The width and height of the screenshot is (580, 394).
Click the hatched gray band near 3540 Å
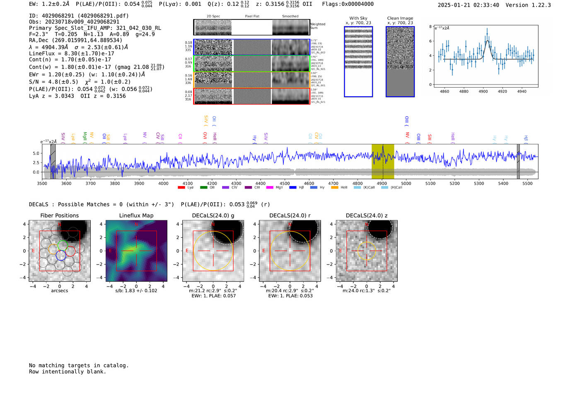point(53,162)
